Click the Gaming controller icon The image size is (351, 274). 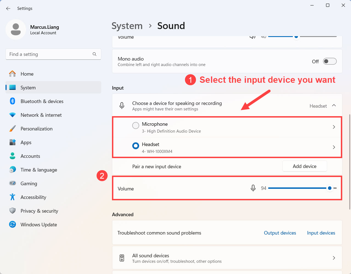(12, 183)
